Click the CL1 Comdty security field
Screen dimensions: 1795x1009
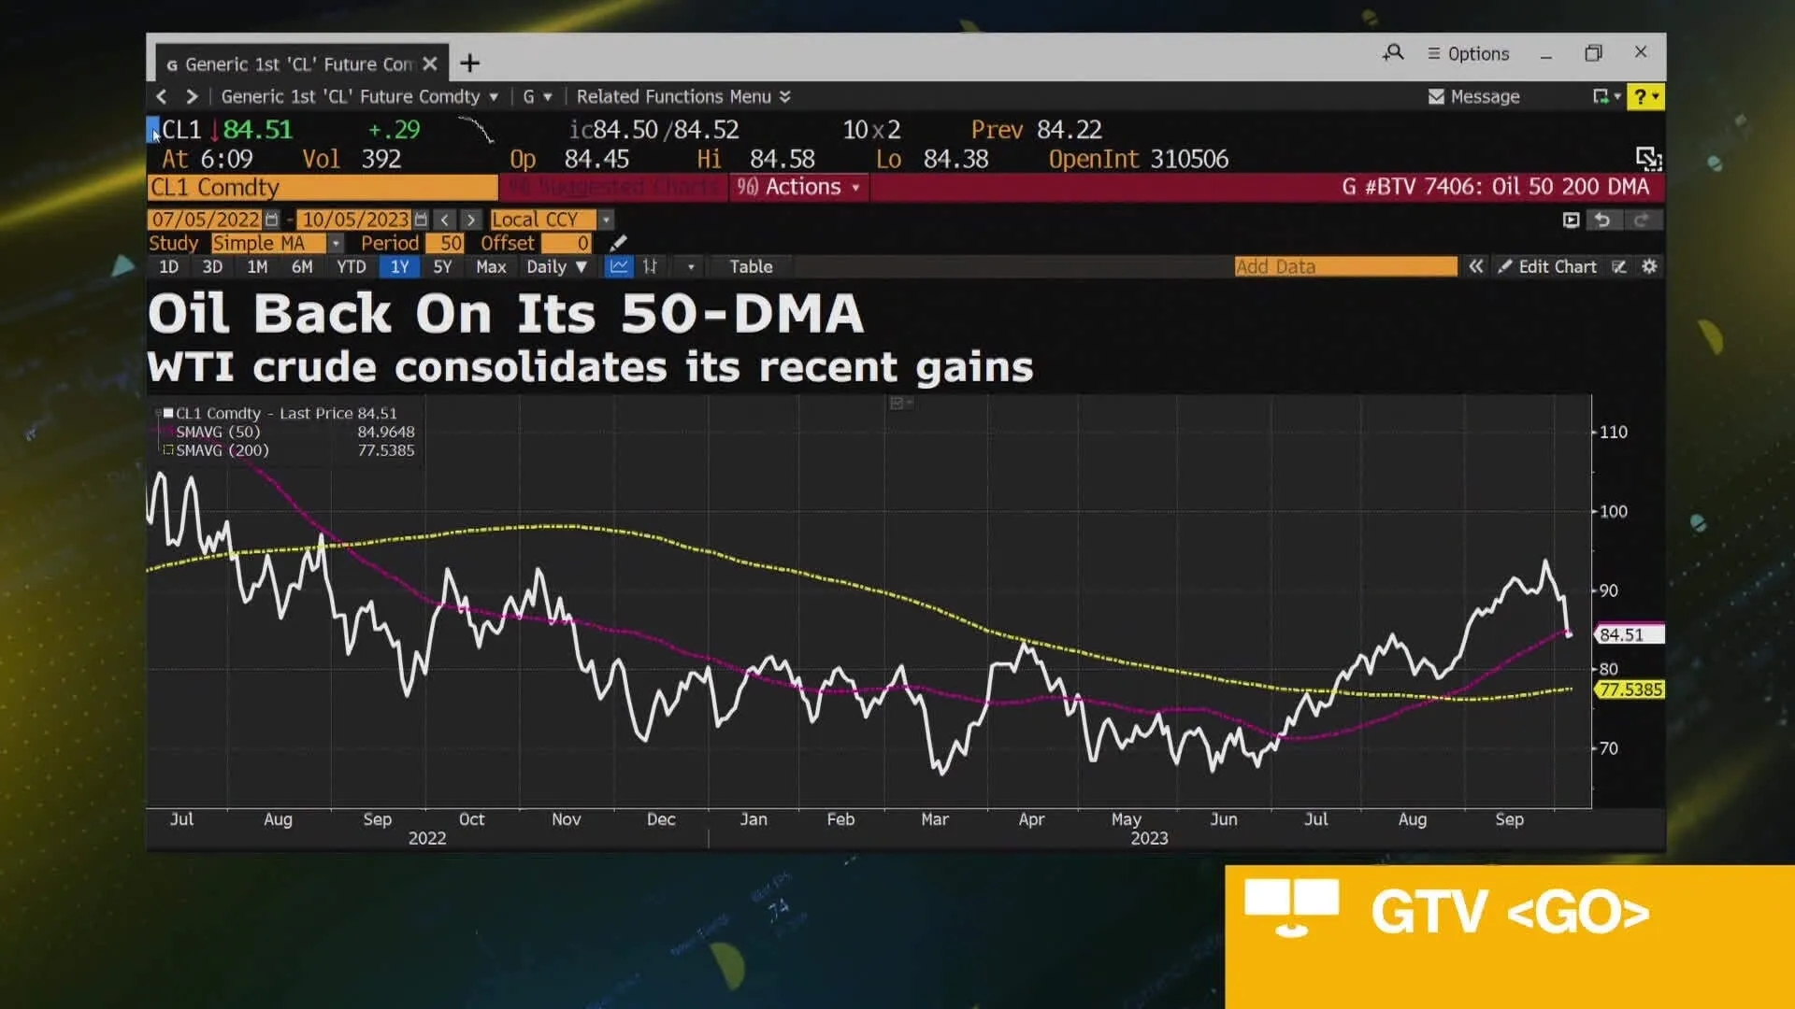323,187
